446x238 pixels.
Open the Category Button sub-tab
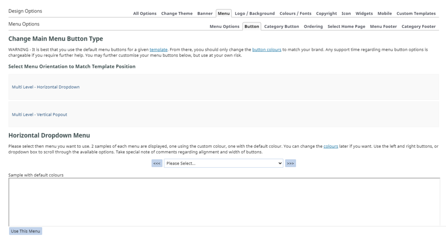pos(282,26)
